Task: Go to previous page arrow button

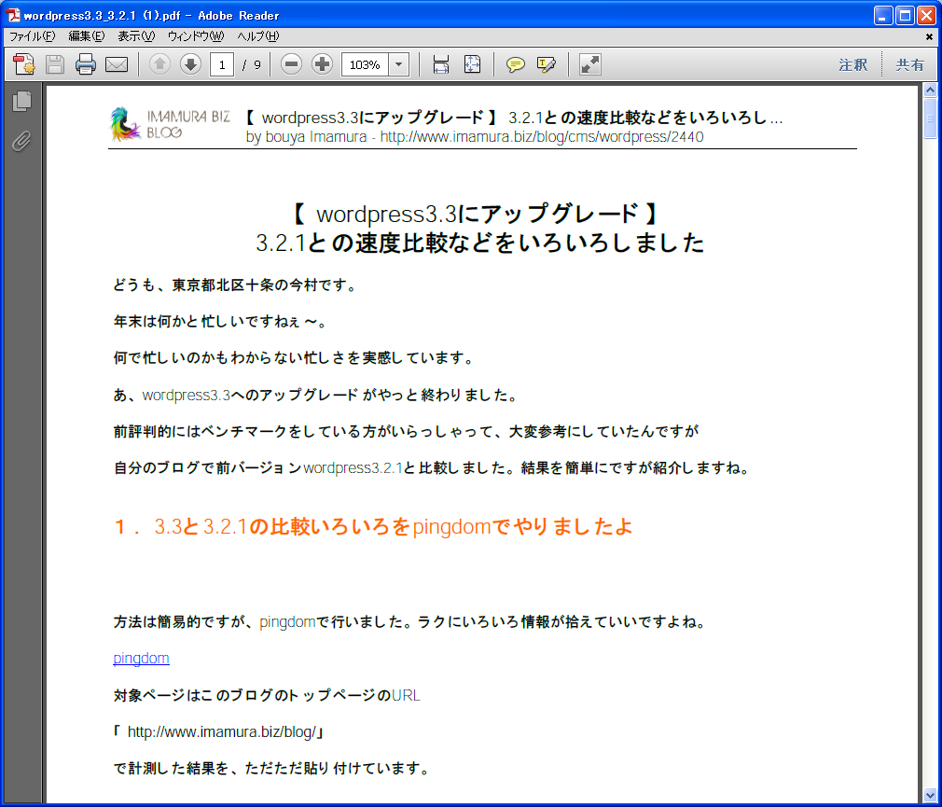Action: point(159,64)
